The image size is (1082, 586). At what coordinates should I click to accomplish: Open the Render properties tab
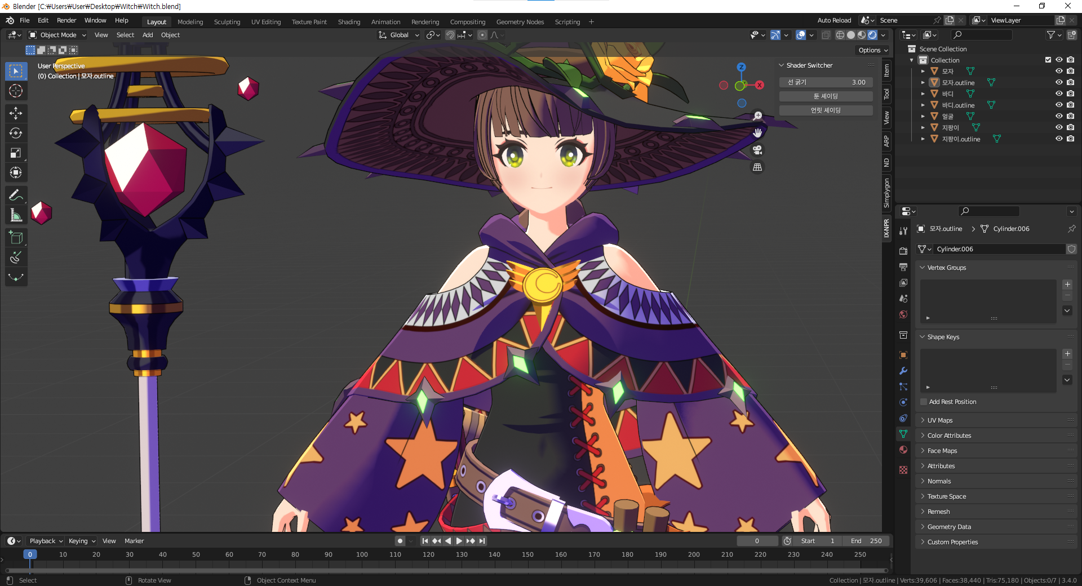(x=903, y=251)
